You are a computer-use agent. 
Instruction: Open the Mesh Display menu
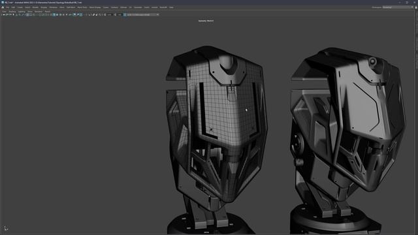point(95,7)
